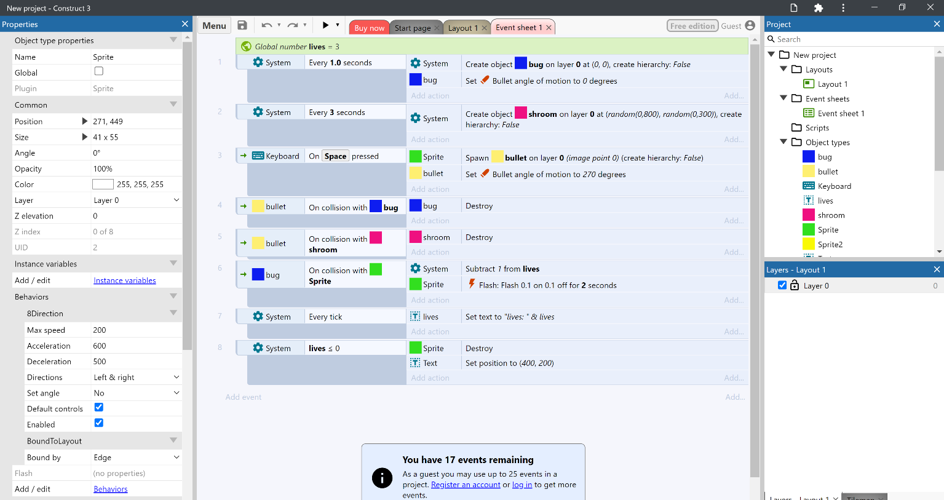The image size is (944, 500).
Task: Click the Undo arrow icon
Action: pos(266,25)
